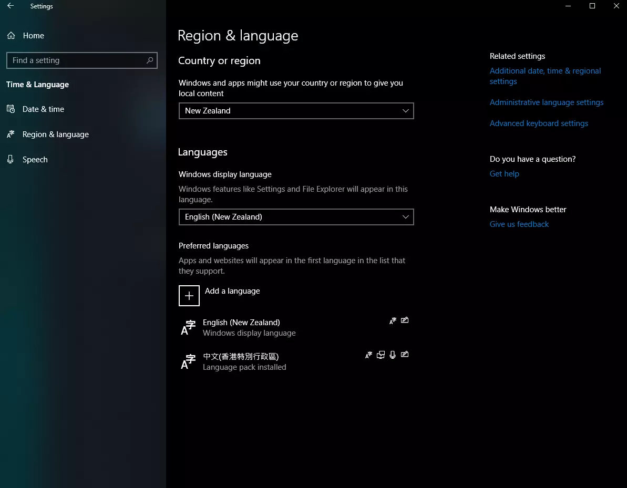
Task: Select English (New Zealand) preferred language entry
Action: click(x=296, y=327)
